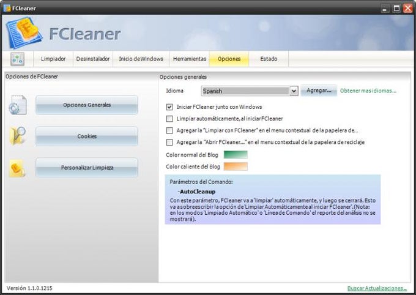Click the Opciones Generales button

tap(87, 105)
